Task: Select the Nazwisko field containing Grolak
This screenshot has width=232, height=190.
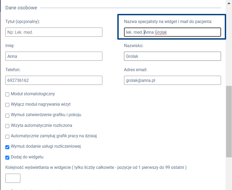Action: point(172,56)
